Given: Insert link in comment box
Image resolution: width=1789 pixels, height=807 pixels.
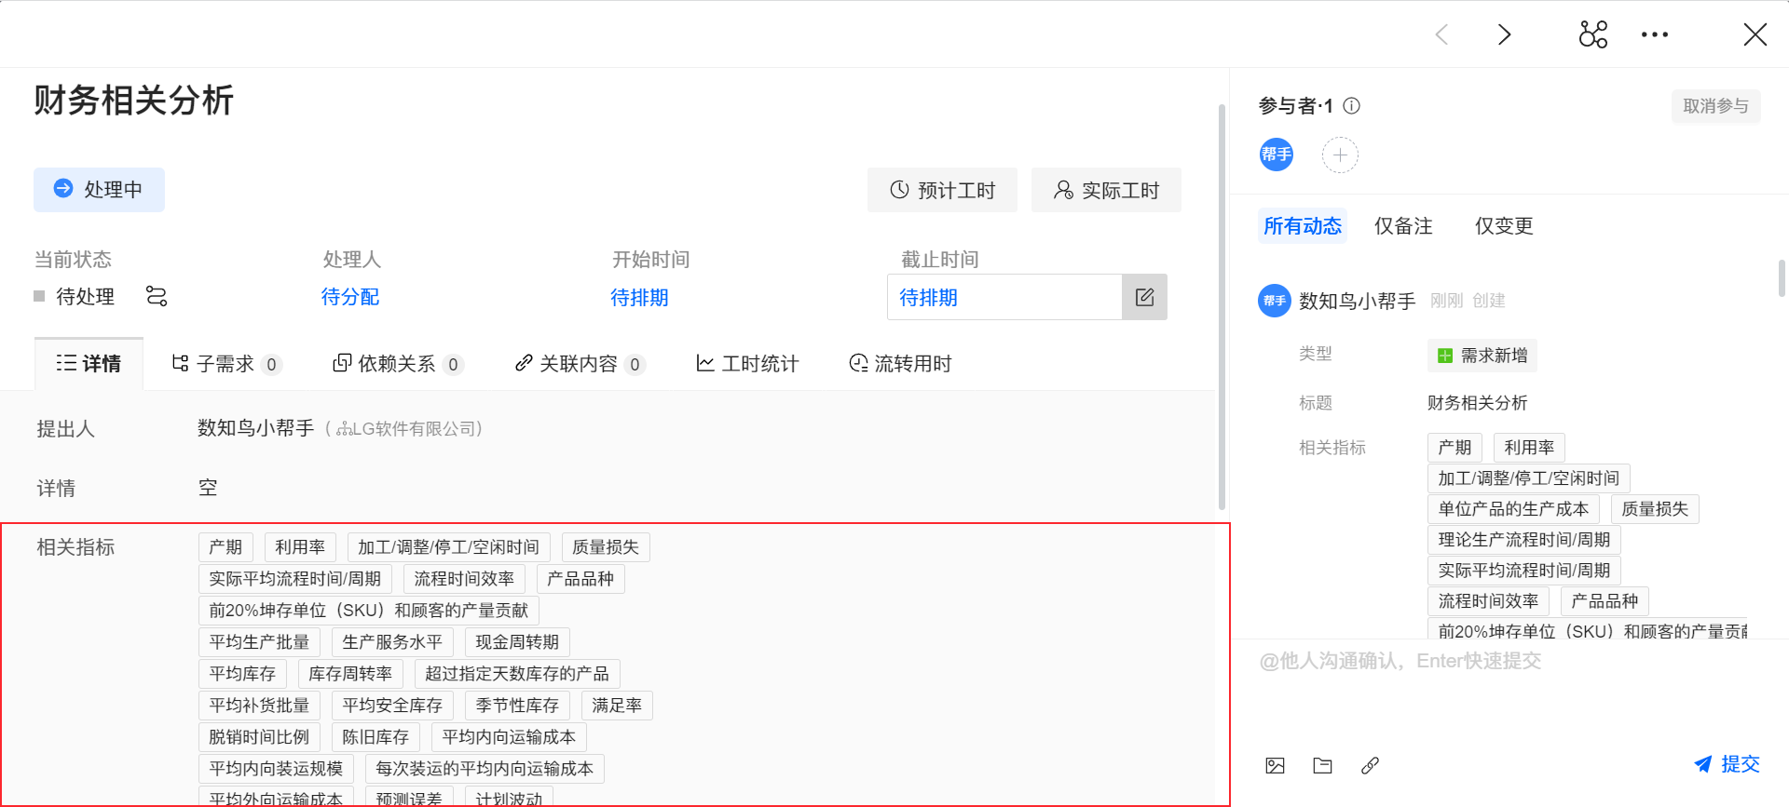Looking at the screenshot, I should [x=1370, y=765].
